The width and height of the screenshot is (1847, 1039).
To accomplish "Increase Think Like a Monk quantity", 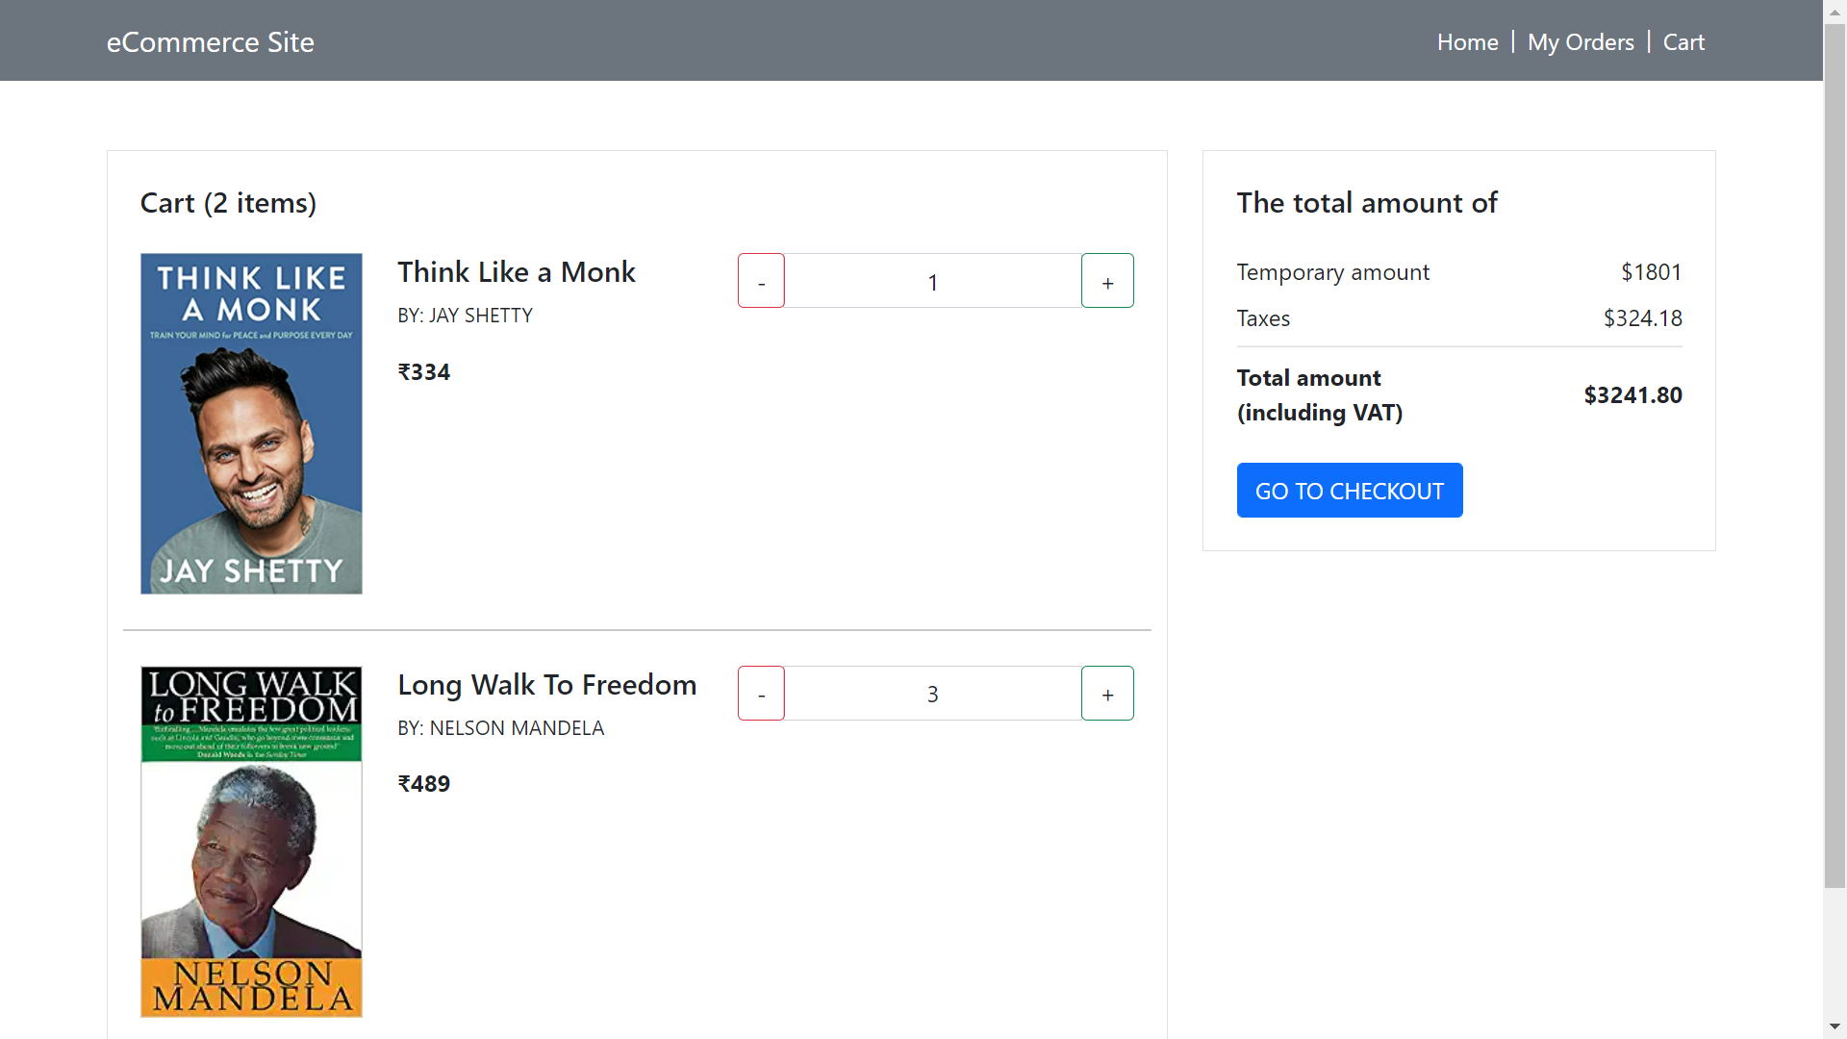I will coord(1107,281).
